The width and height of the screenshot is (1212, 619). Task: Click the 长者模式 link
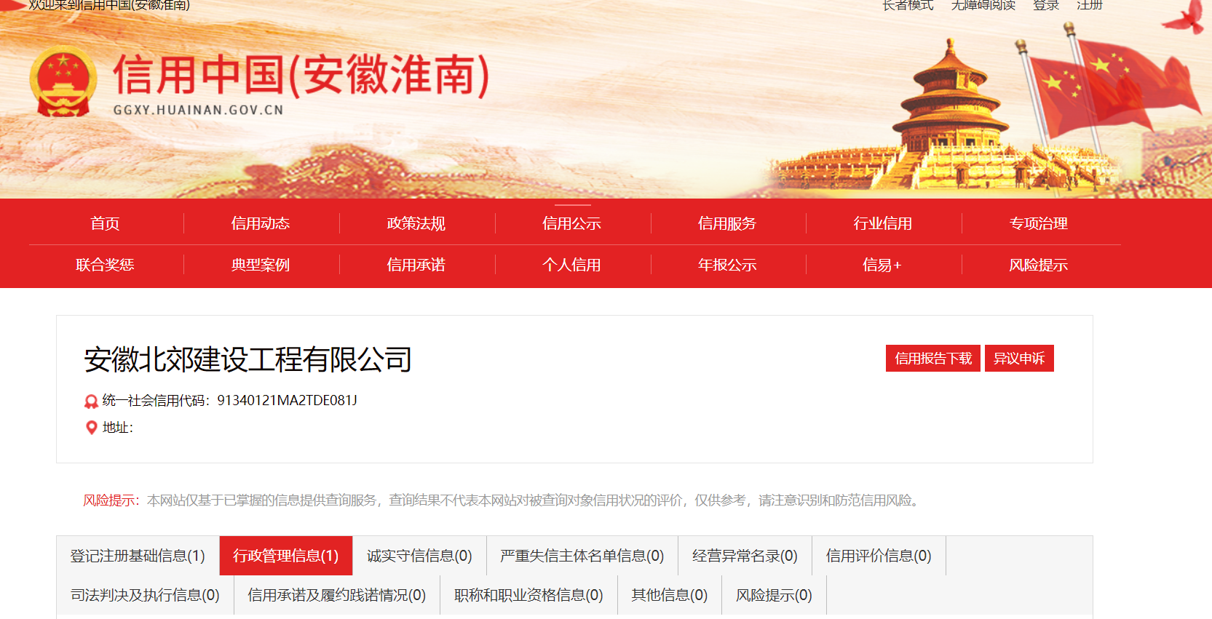point(908,5)
